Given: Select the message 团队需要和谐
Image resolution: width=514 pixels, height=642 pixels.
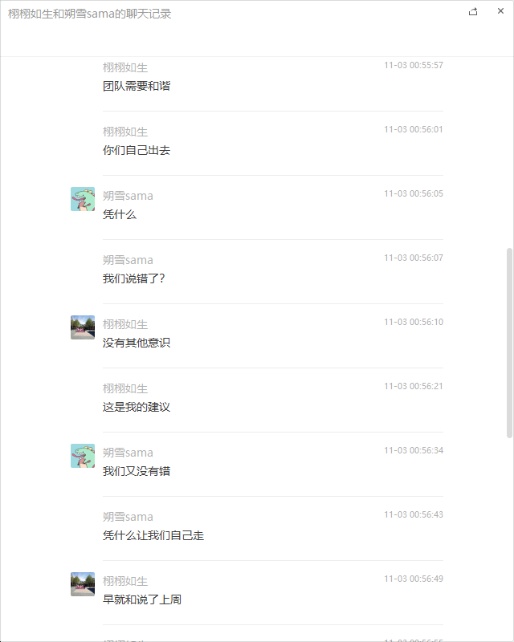Looking at the screenshot, I should pyautogui.click(x=137, y=86).
